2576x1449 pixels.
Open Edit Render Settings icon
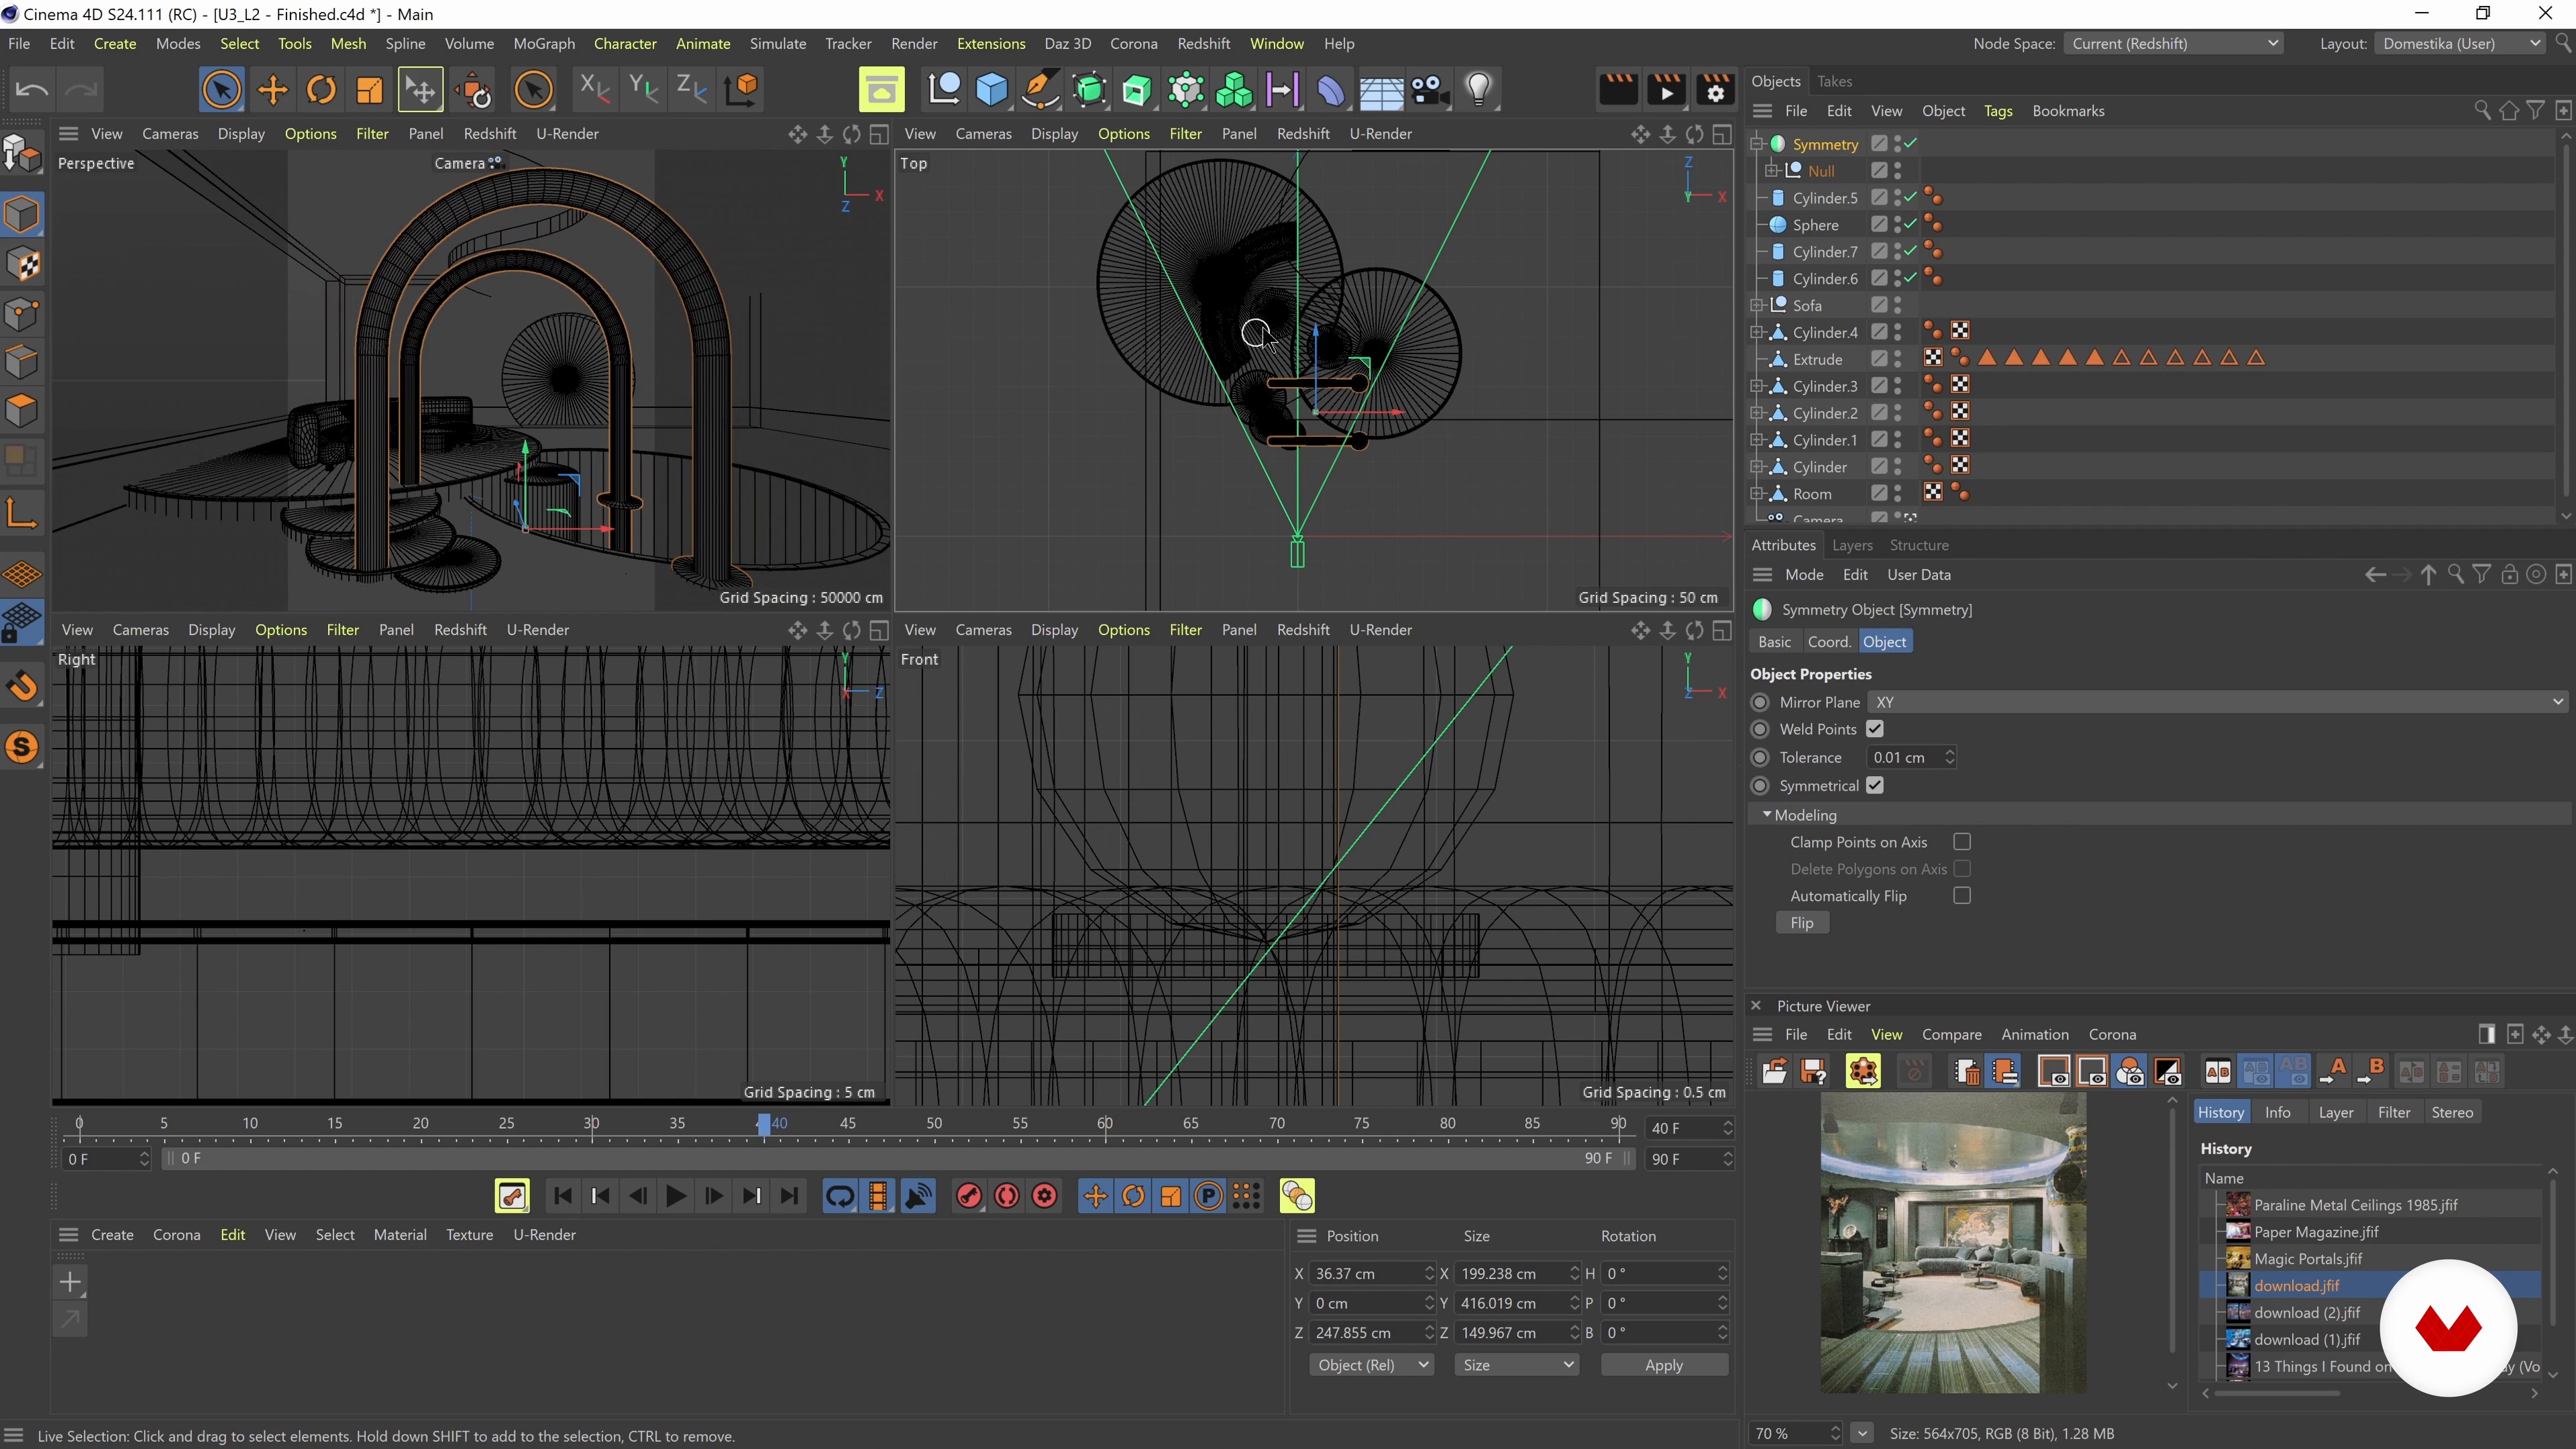(x=1715, y=90)
